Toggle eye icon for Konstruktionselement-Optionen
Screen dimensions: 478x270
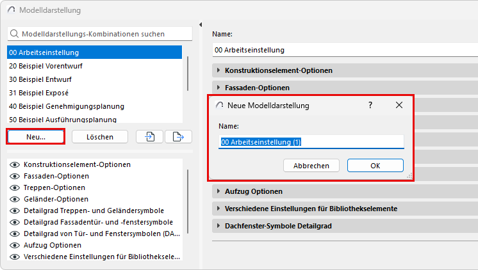(x=13, y=164)
